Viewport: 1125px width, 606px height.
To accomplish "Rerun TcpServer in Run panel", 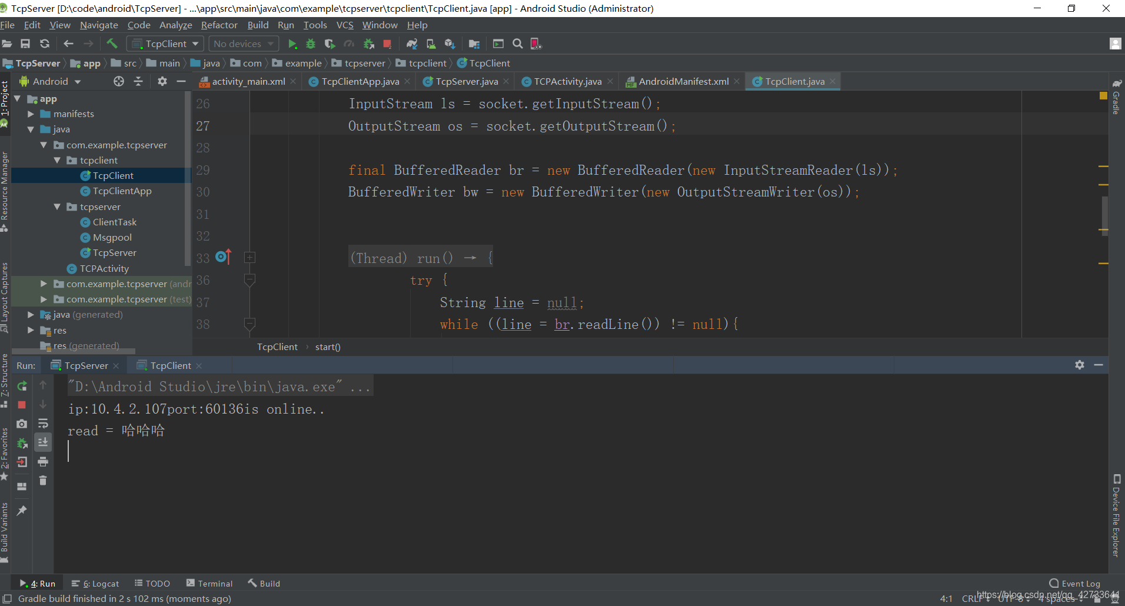I will 22,386.
